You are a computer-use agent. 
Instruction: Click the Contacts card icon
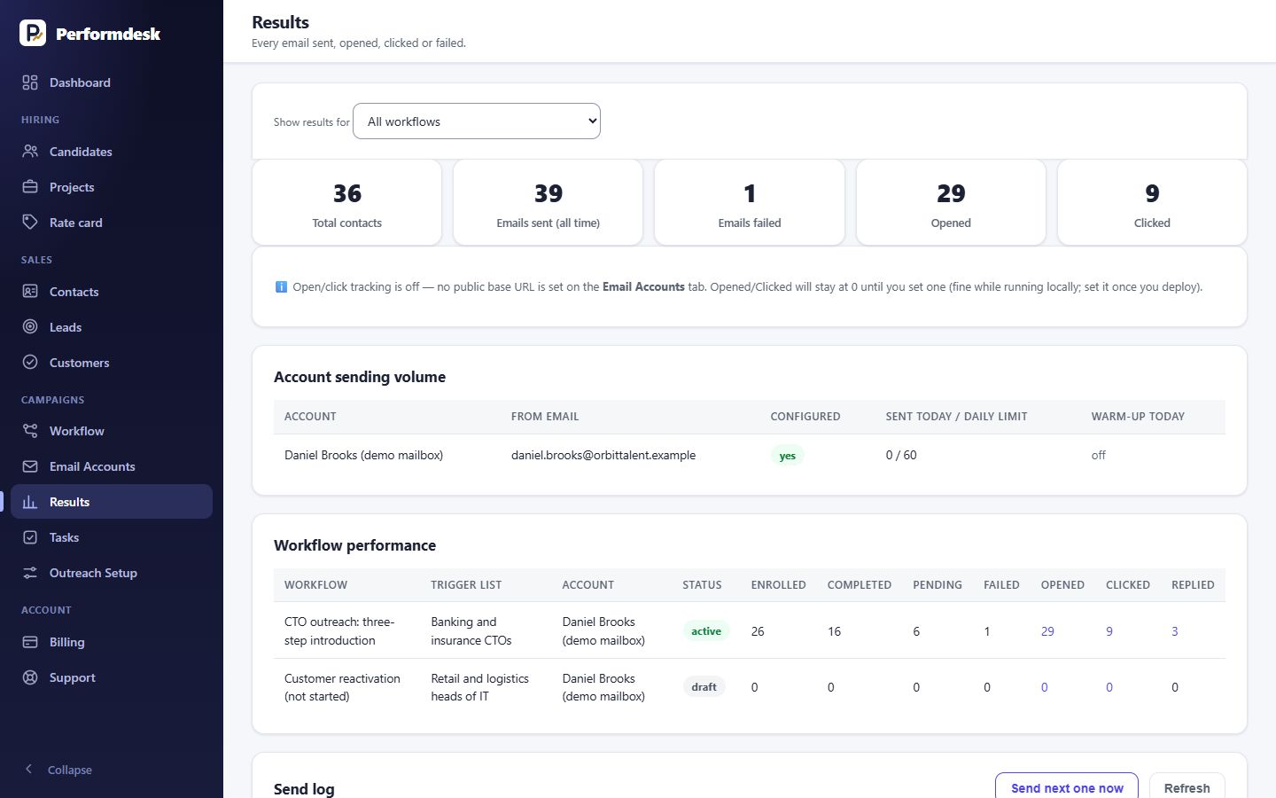(30, 292)
